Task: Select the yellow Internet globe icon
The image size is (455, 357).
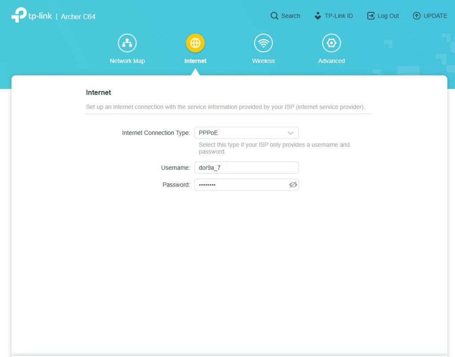Action: [195, 43]
